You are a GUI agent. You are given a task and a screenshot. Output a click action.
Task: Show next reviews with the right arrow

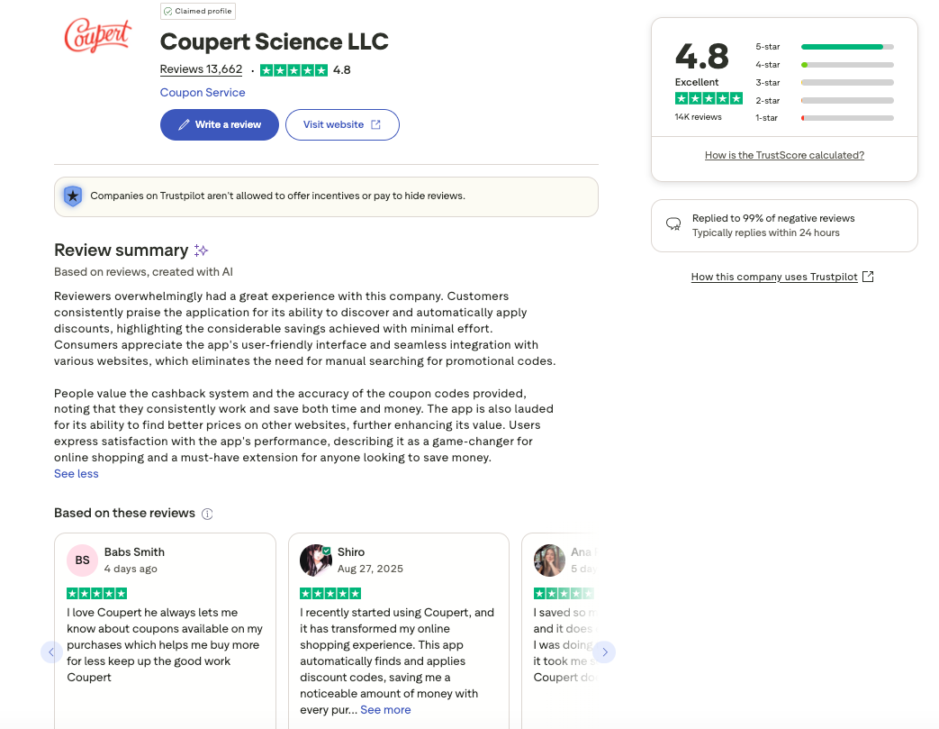pos(604,652)
